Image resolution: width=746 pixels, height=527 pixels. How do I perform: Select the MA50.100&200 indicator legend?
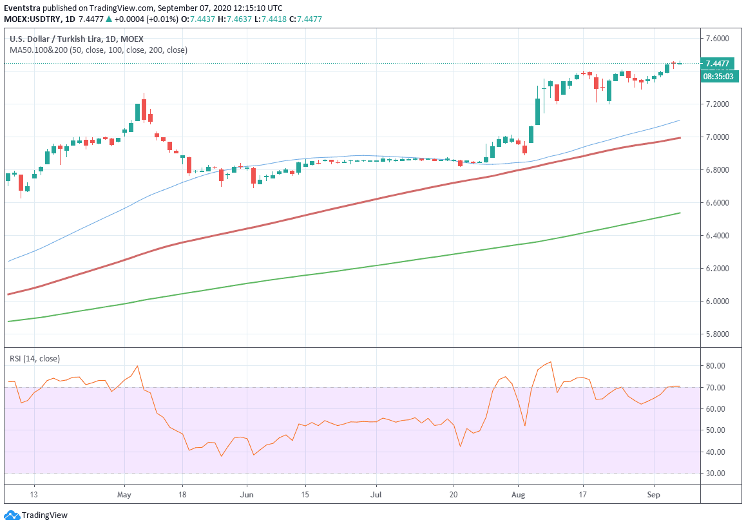98,50
